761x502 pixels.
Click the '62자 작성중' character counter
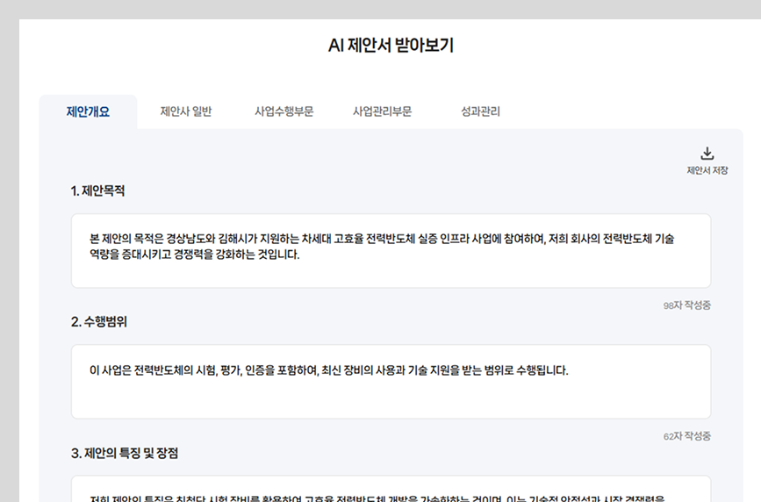[x=686, y=436]
